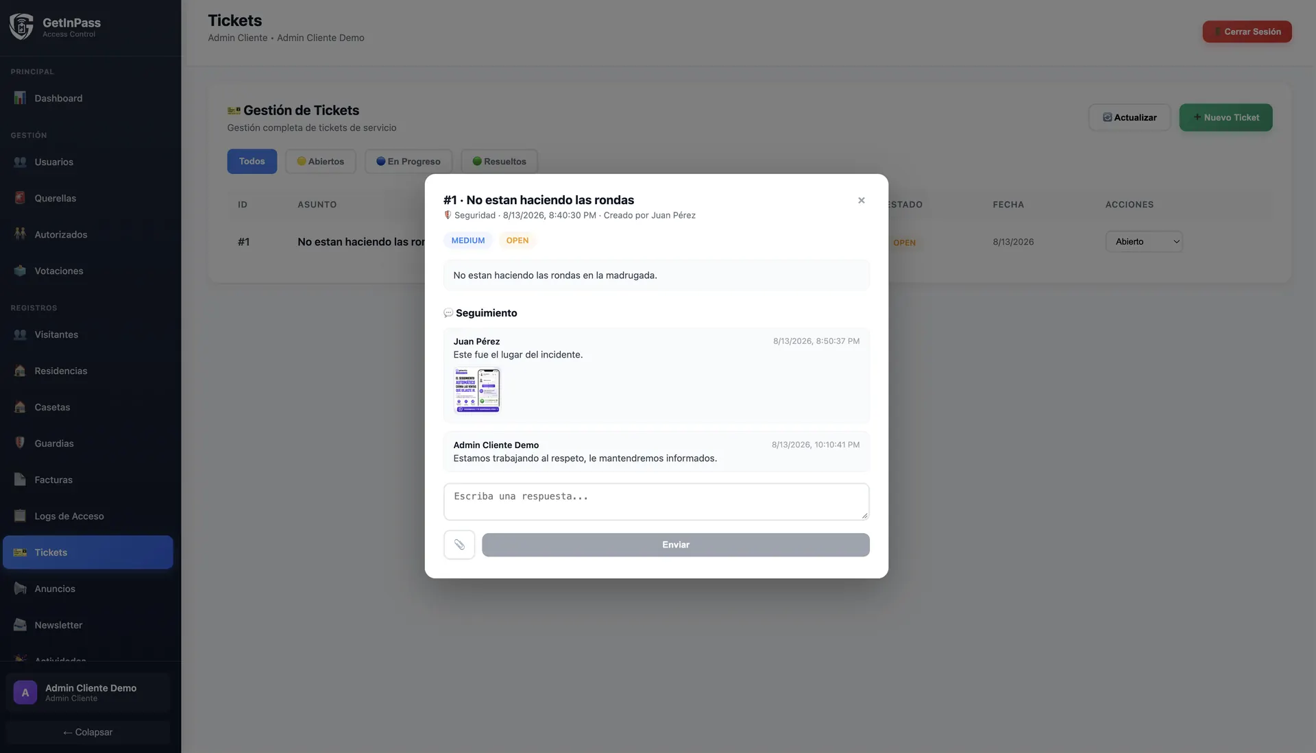Navigate to Votaciones
Image resolution: width=1316 pixels, height=753 pixels.
coord(88,271)
